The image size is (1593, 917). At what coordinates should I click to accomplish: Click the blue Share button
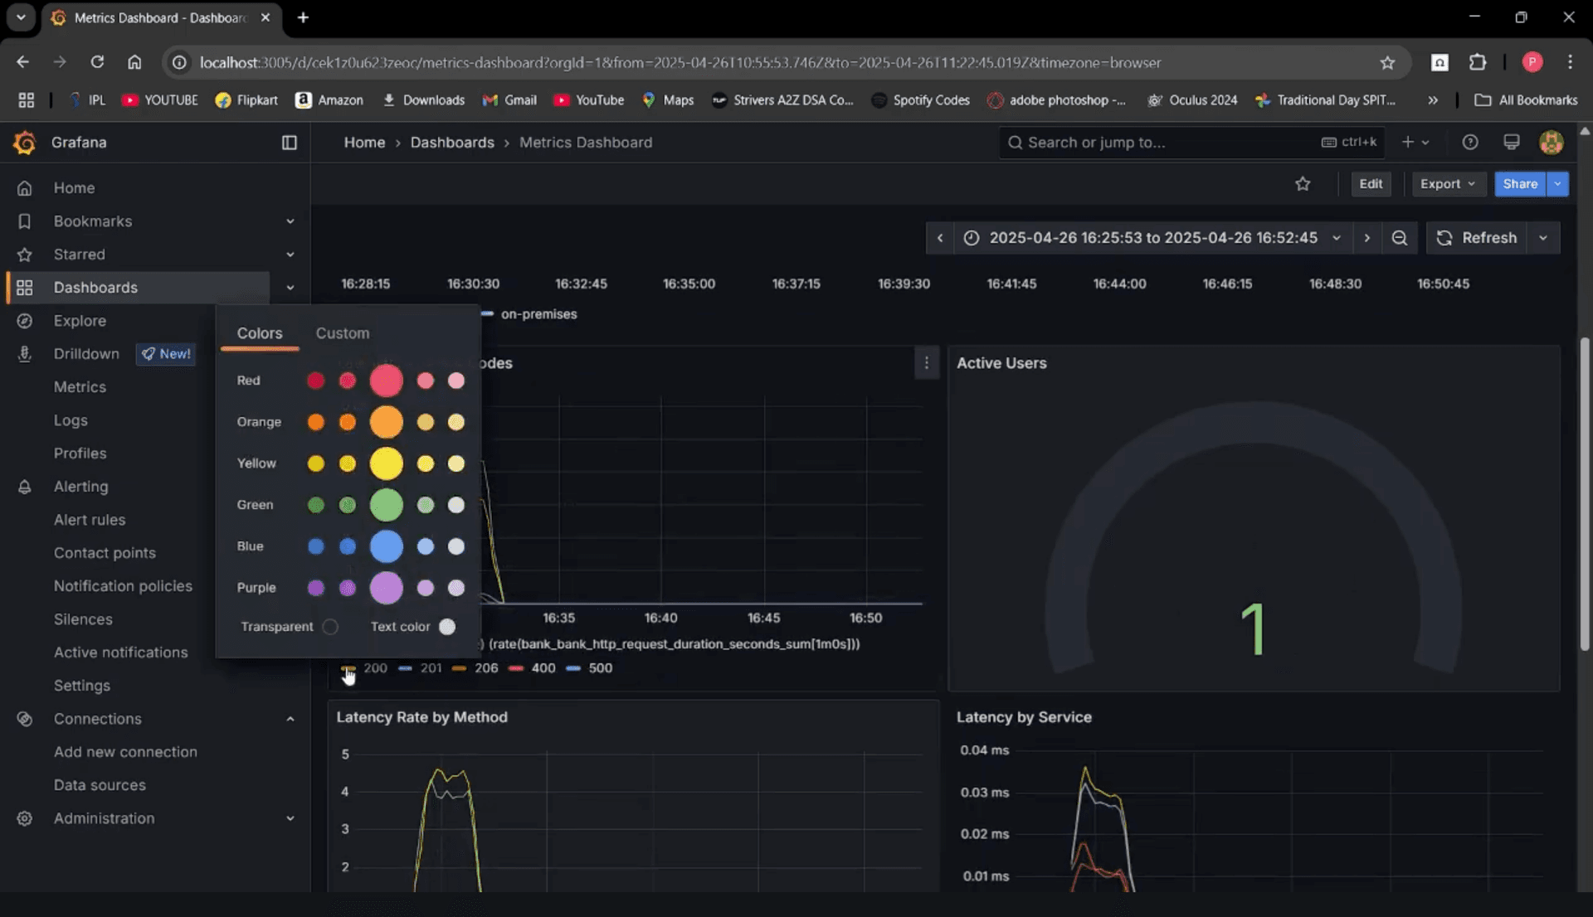[x=1519, y=184]
